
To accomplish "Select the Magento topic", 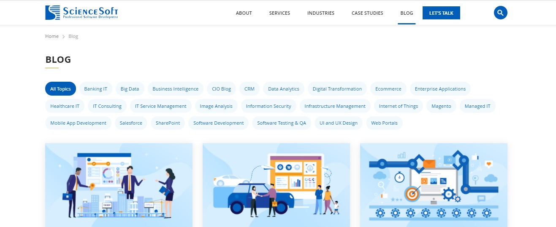I will [441, 106].
